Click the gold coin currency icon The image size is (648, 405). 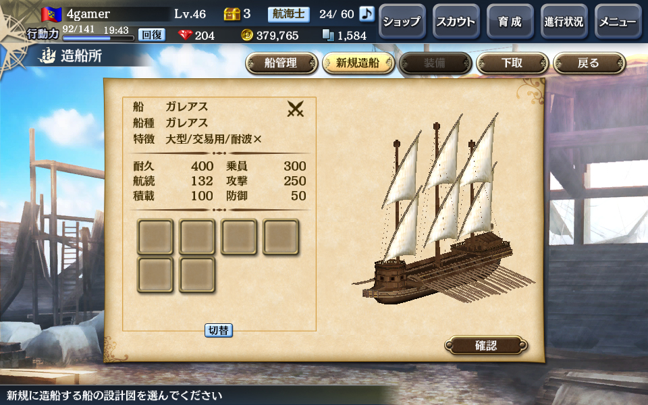coord(247,35)
